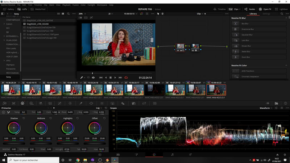Image resolution: width=290 pixels, height=163 pixels.
Task: Open the Magic Mask palette
Action: 112,104
